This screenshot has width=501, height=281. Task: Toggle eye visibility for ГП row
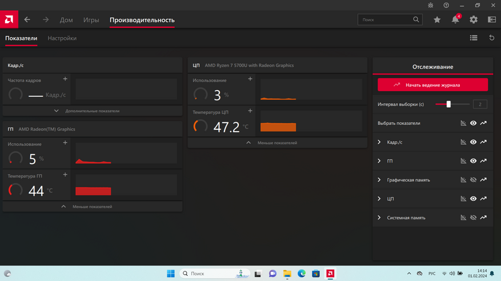pyautogui.click(x=473, y=161)
